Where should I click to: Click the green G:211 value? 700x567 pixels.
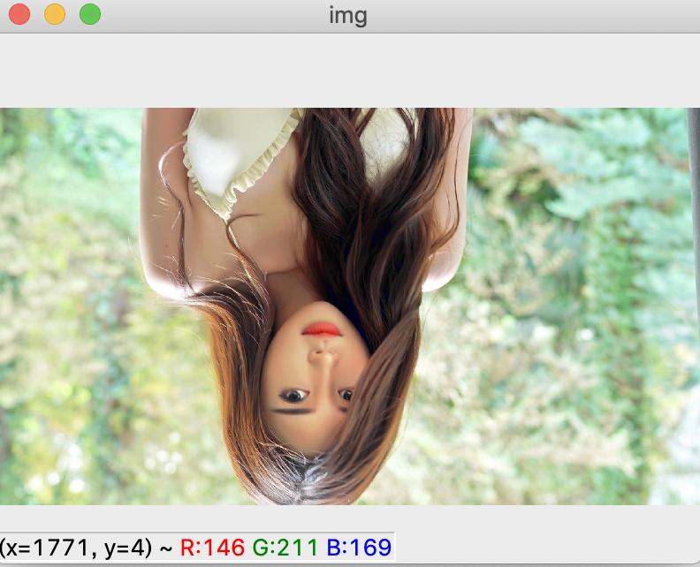(285, 548)
